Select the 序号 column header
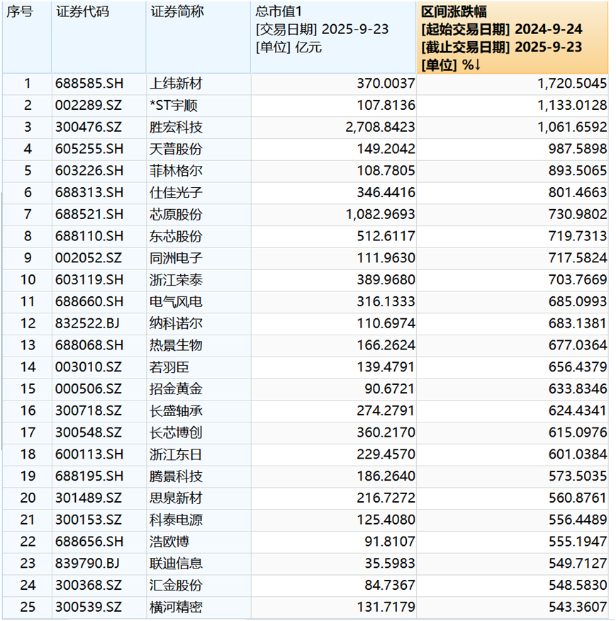This screenshot has width=616, height=621. click(x=27, y=38)
